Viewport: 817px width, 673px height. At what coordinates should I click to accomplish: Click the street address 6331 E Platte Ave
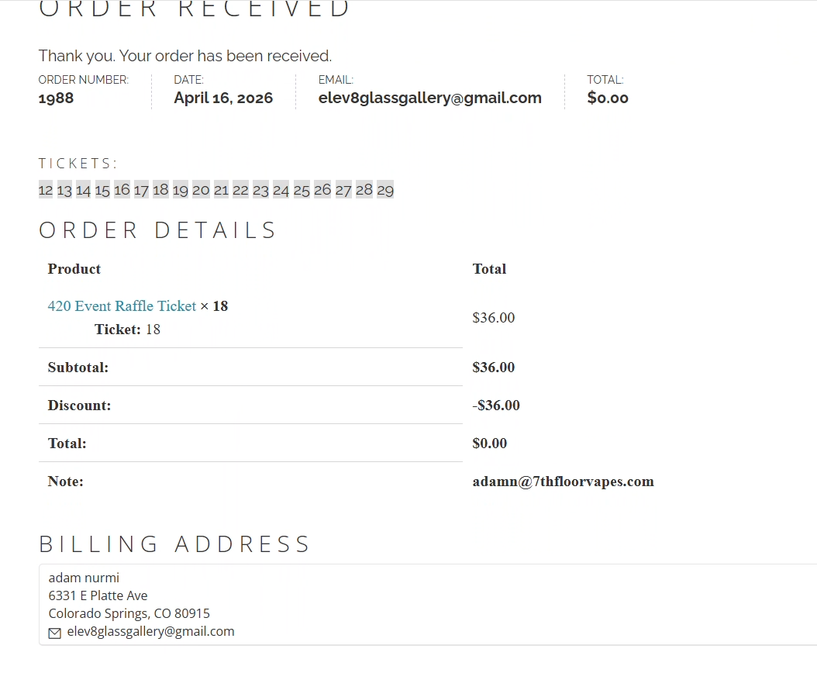[98, 595]
